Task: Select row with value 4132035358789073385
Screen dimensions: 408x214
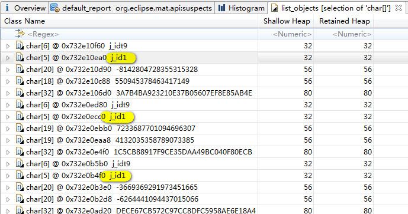Action: coord(110,140)
